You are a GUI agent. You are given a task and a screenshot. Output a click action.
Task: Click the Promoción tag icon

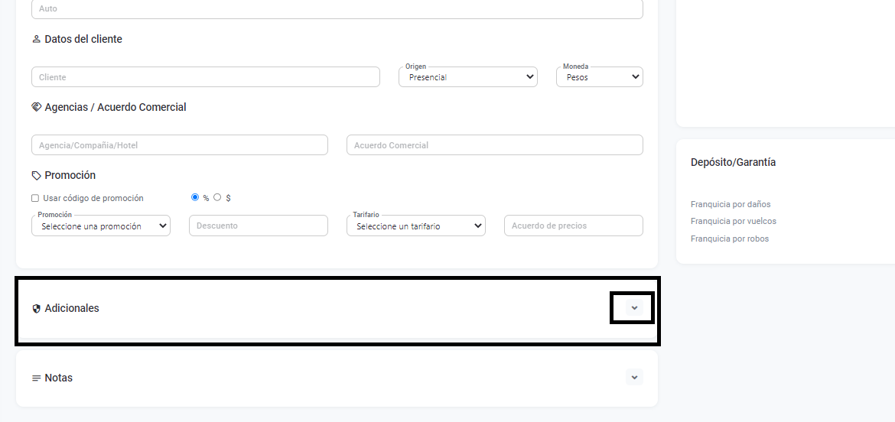click(36, 175)
